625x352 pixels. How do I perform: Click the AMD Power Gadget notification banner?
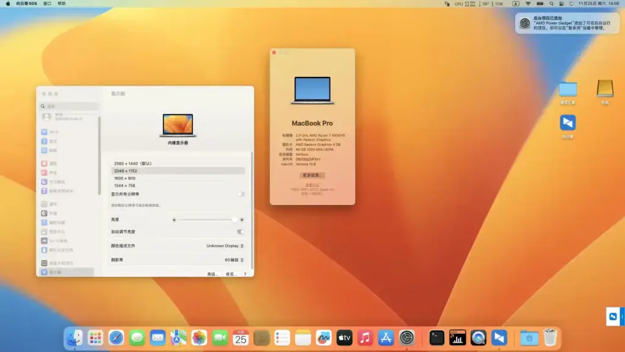(567, 23)
